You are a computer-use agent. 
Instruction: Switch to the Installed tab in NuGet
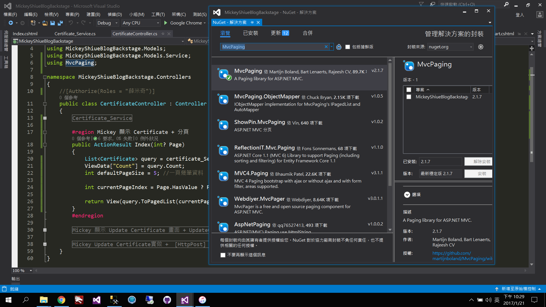[251, 33]
